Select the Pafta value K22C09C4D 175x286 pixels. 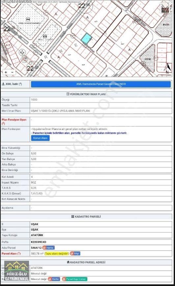tap(39, 242)
